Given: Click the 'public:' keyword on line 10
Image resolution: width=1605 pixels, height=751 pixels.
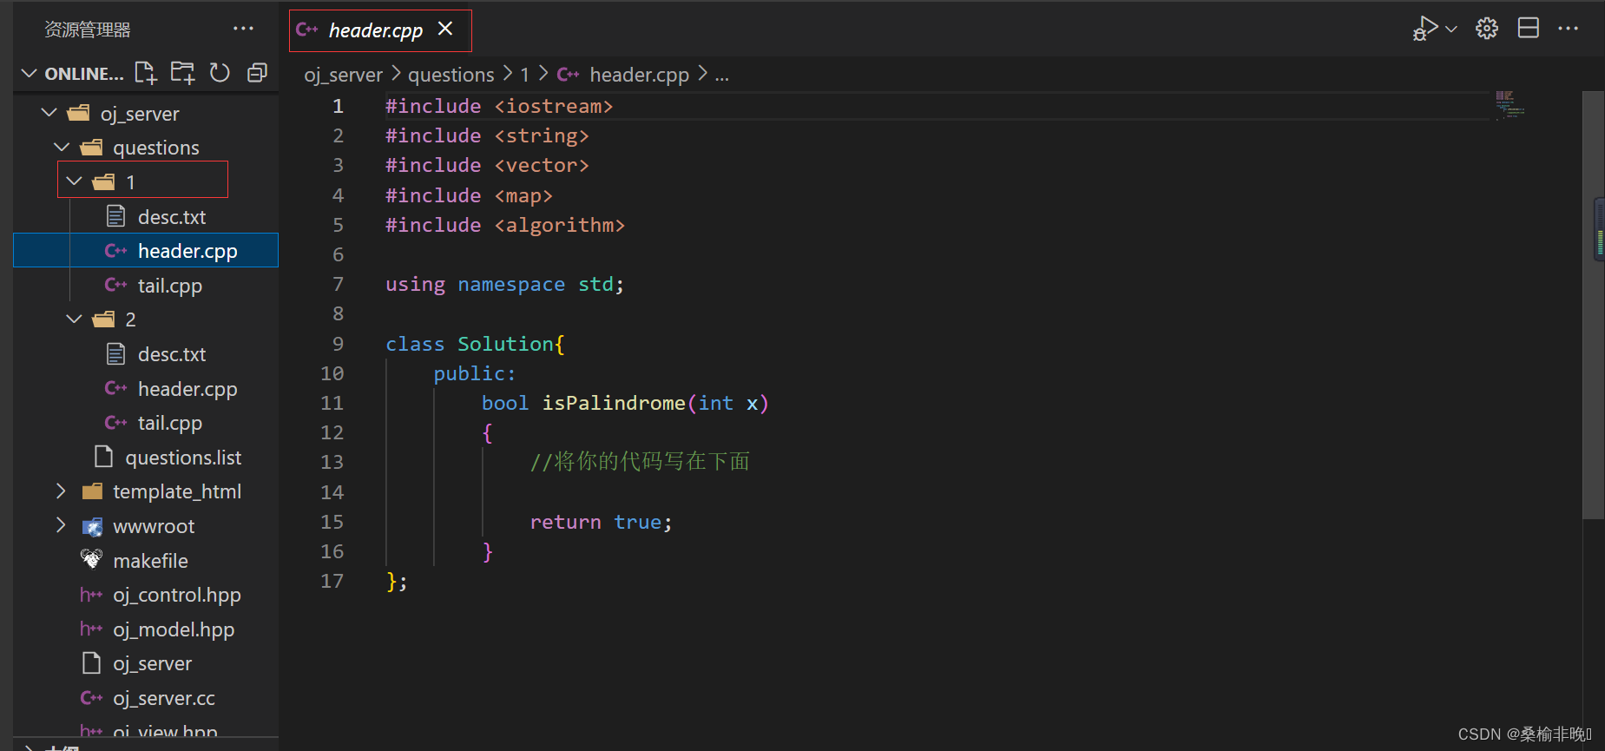Looking at the screenshot, I should pos(474,373).
